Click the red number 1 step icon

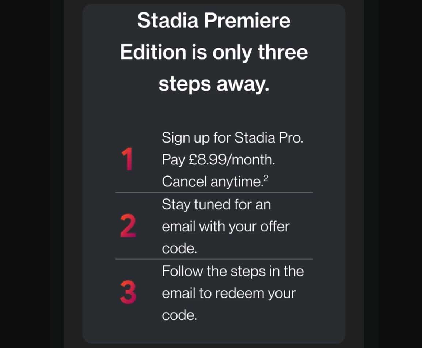tap(128, 160)
